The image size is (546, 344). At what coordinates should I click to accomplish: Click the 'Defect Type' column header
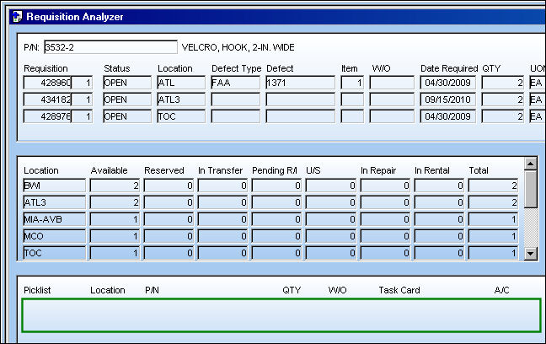pos(237,68)
